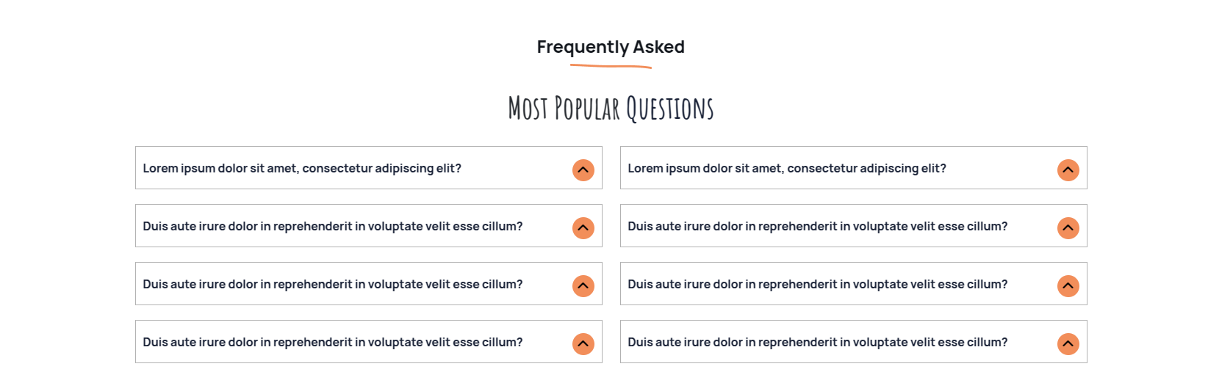Select the bottom 'Duis aute irure' question text in left column
Screen dimensions: 1208x383
pos(333,343)
